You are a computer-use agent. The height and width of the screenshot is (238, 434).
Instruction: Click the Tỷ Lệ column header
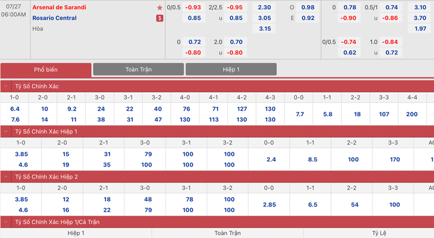click(379, 233)
